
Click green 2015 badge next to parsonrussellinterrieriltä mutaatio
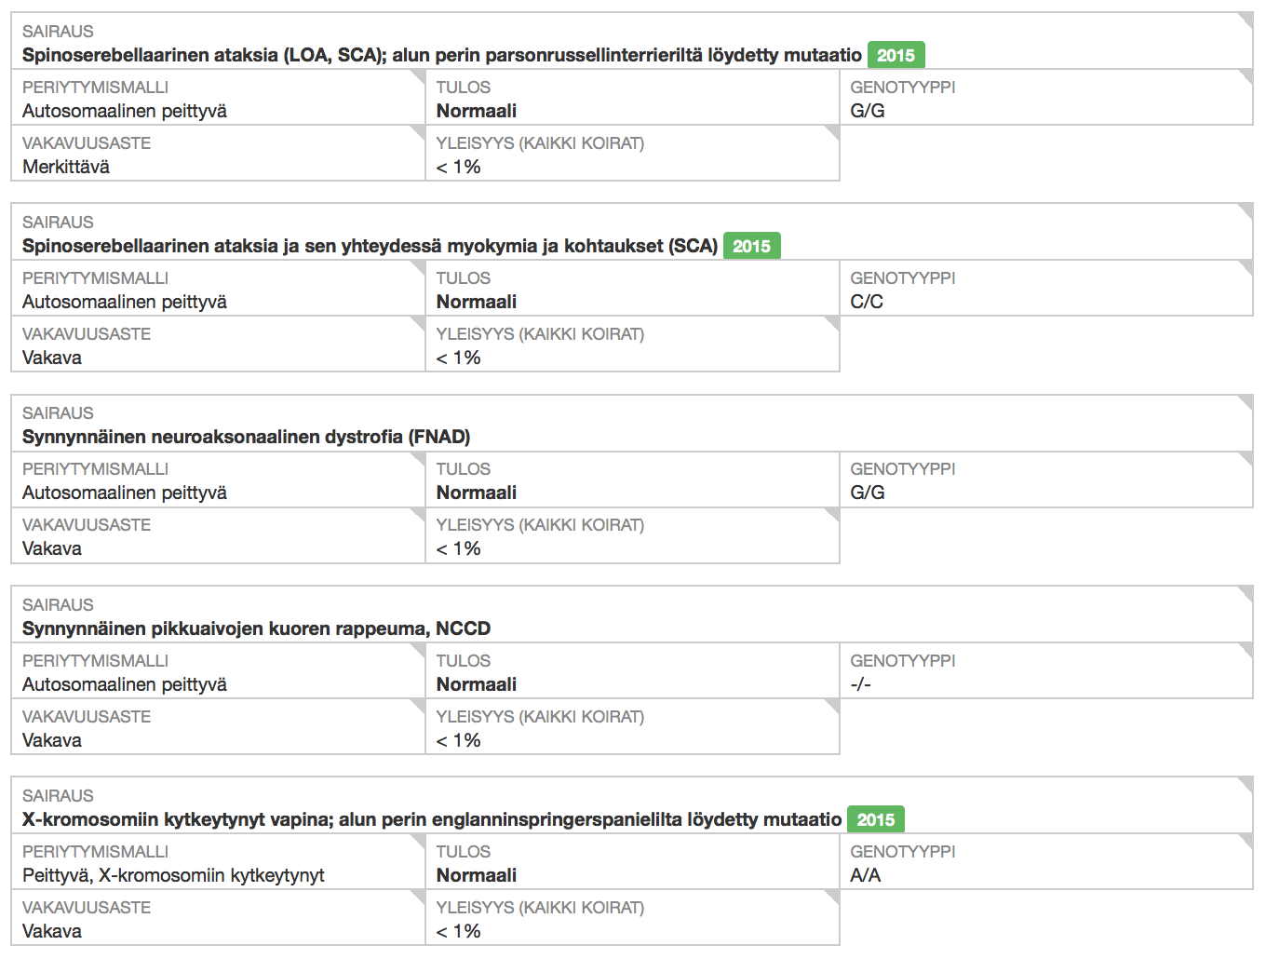point(896,55)
